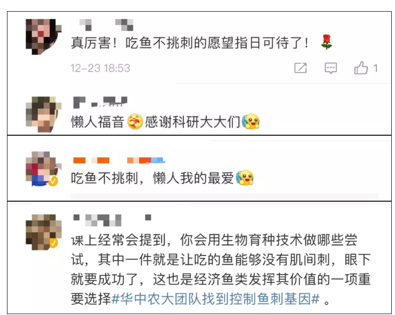Open the reply bubble icon on first comment
Image resolution: width=395 pixels, height=315 pixels.
[x=331, y=68]
